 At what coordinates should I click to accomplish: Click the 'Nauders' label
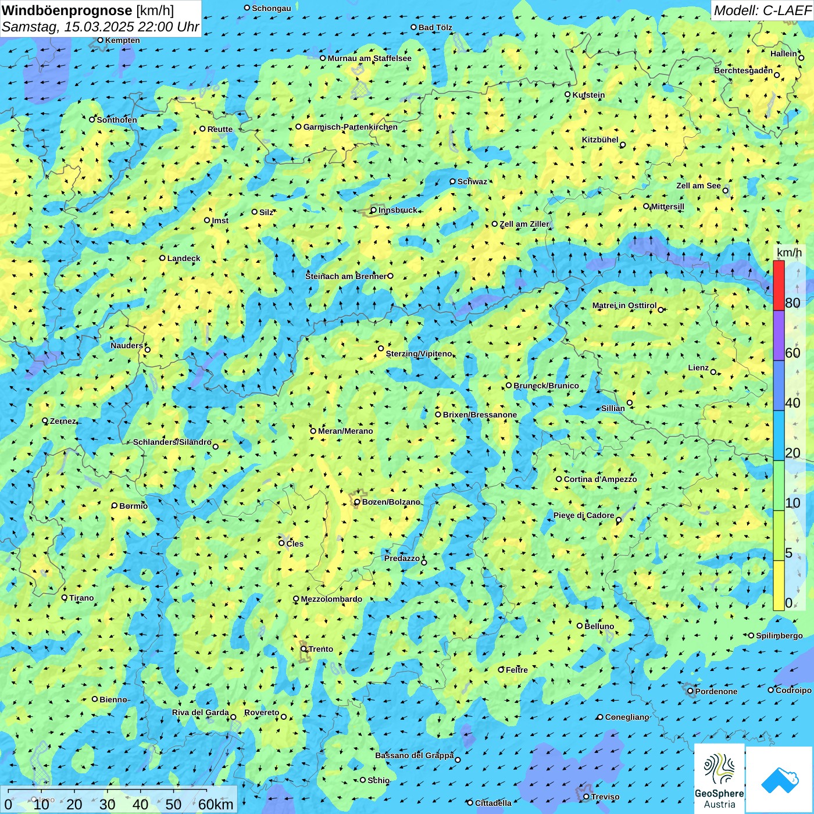pos(127,345)
